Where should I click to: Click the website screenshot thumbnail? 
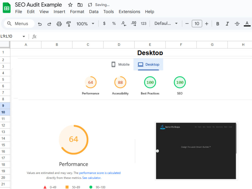point(196,151)
